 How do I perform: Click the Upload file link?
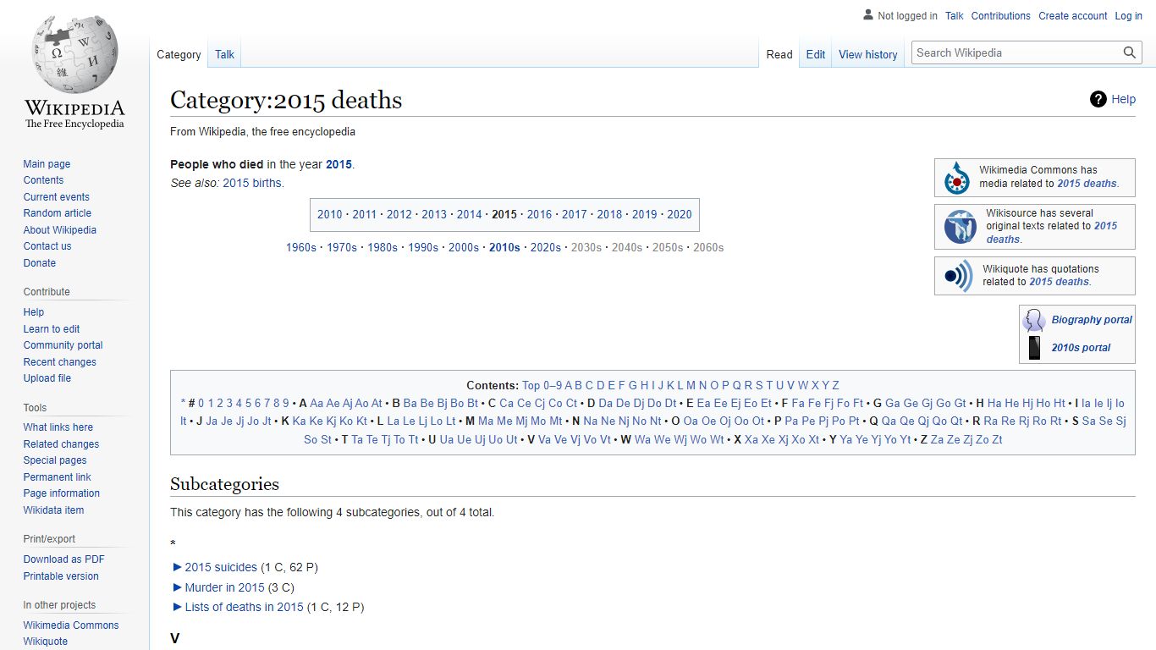pyautogui.click(x=47, y=378)
